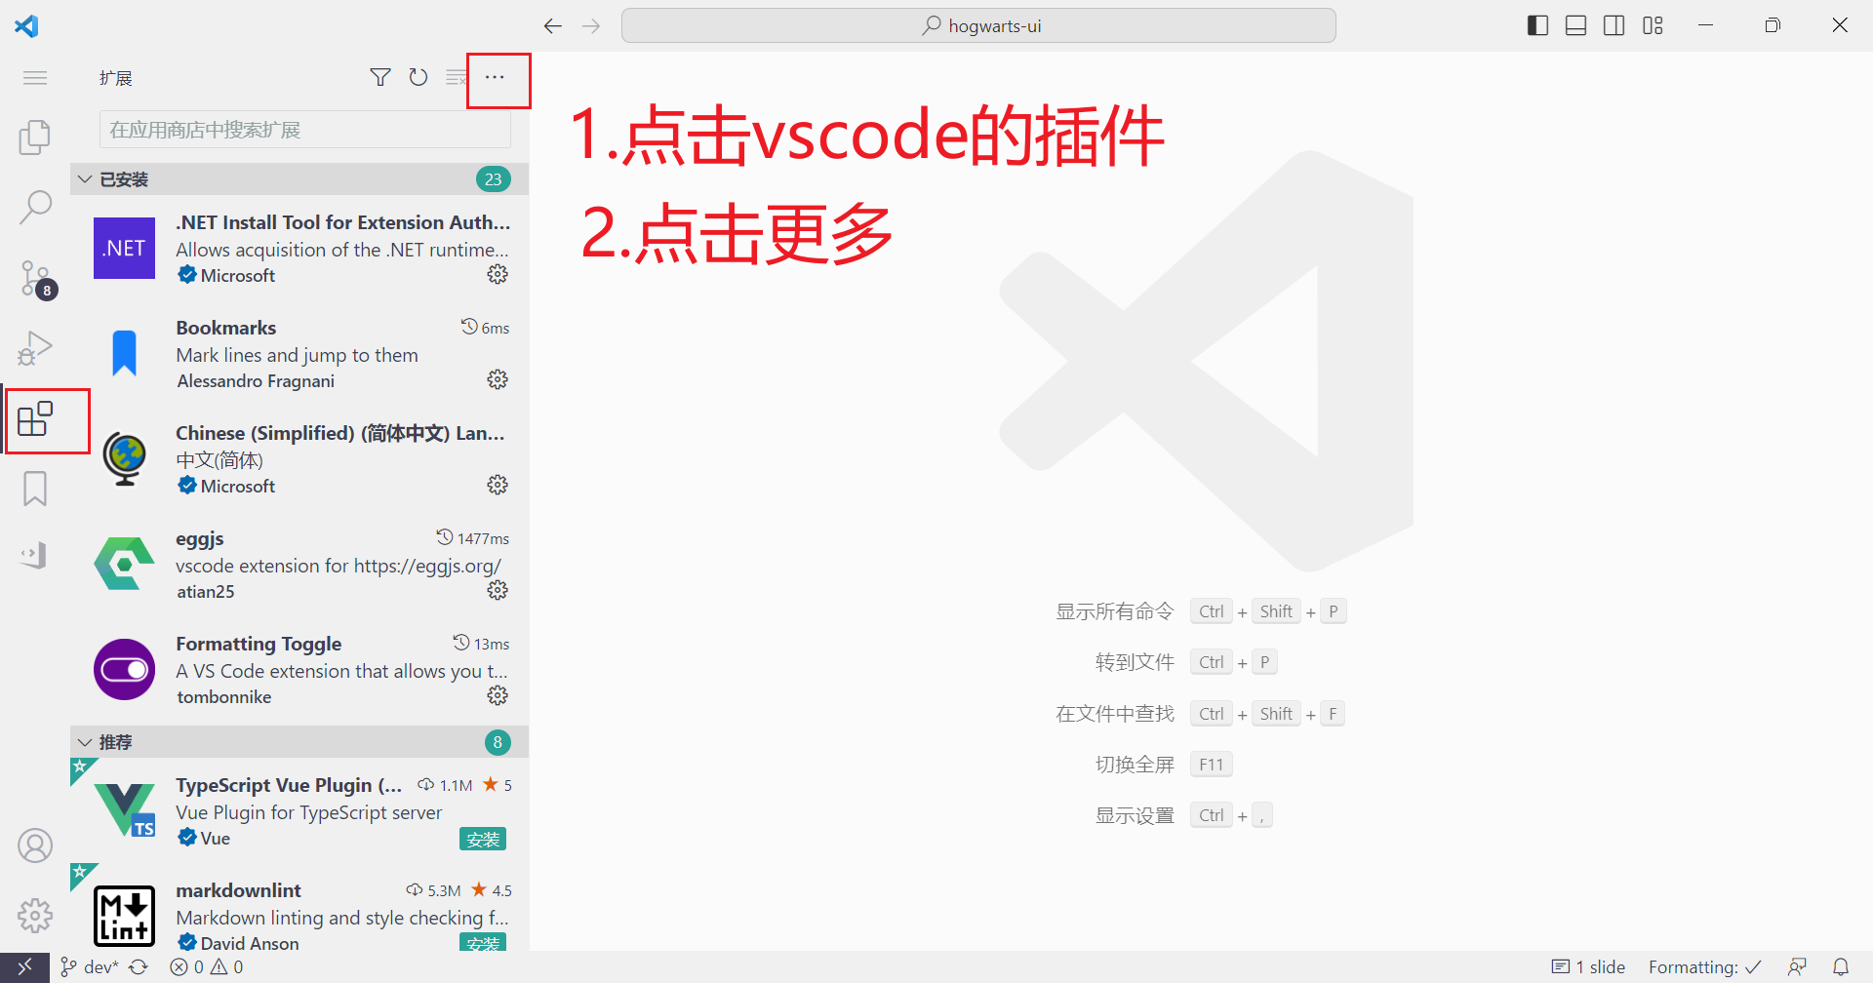Open manage gear for Bookmarks extension

498,379
